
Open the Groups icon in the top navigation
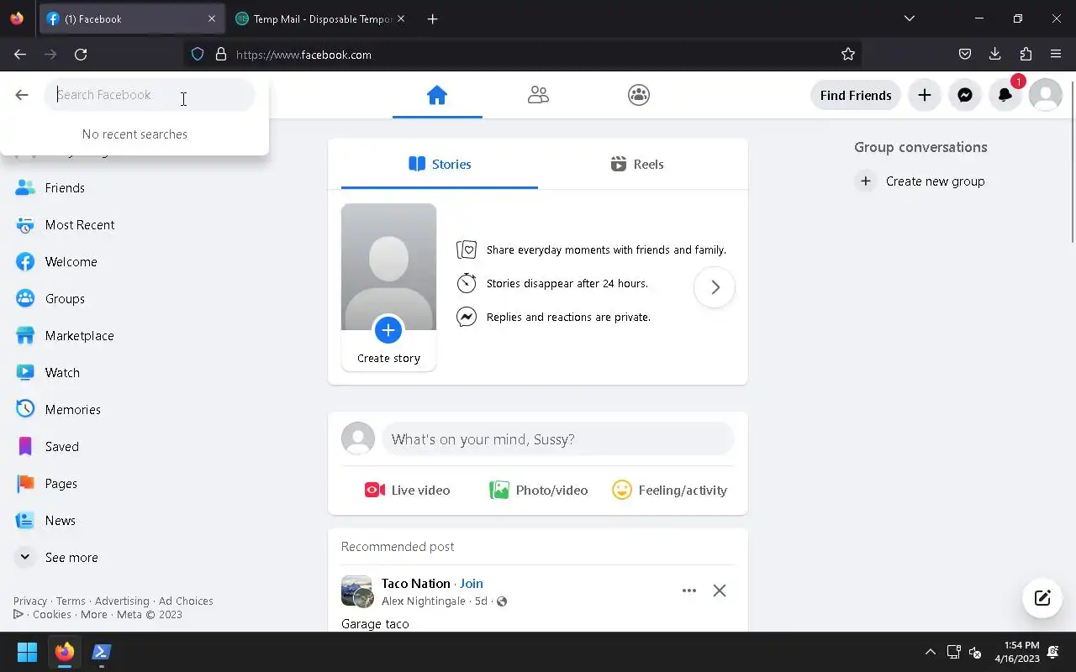(639, 95)
